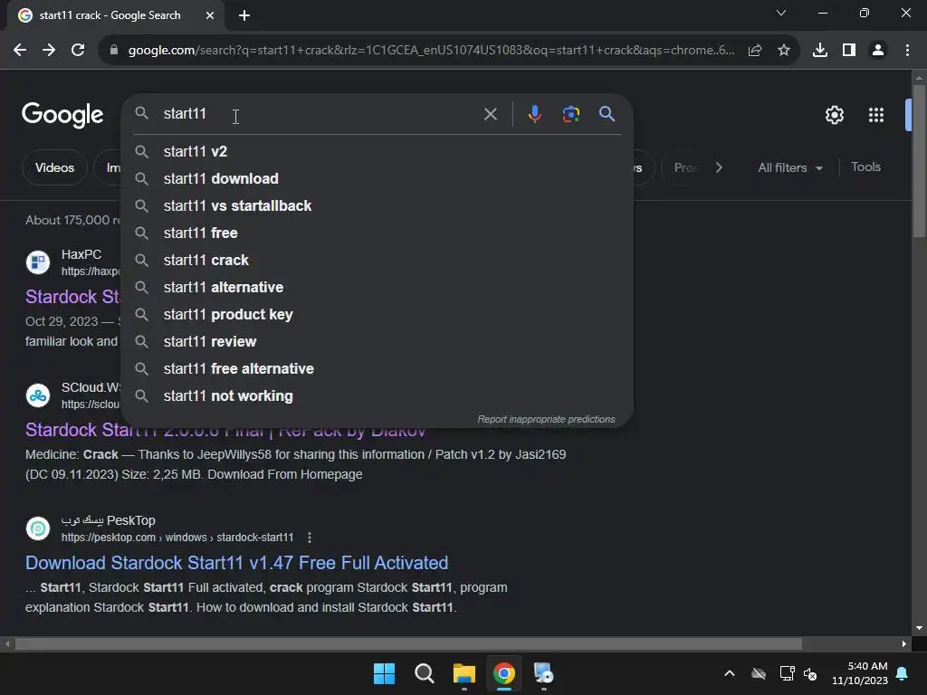Click the volume muted tray icon
Screen dimensions: 927x695
coord(810,673)
